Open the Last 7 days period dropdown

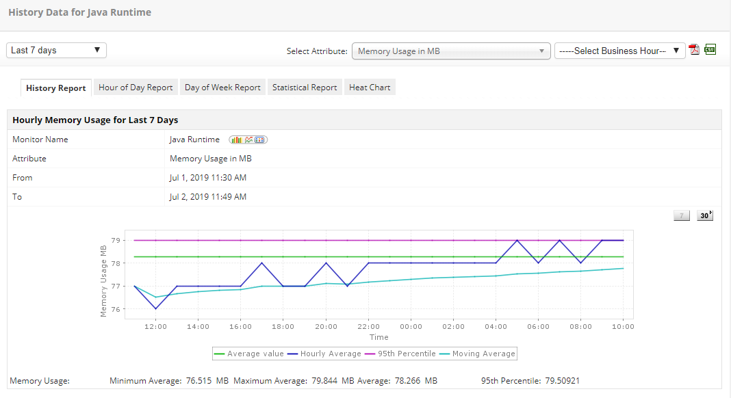(x=56, y=50)
